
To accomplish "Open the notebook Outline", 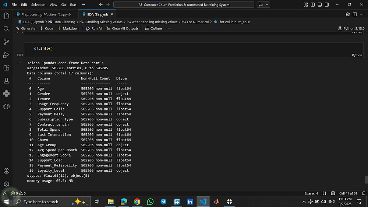I will point(153,28).
